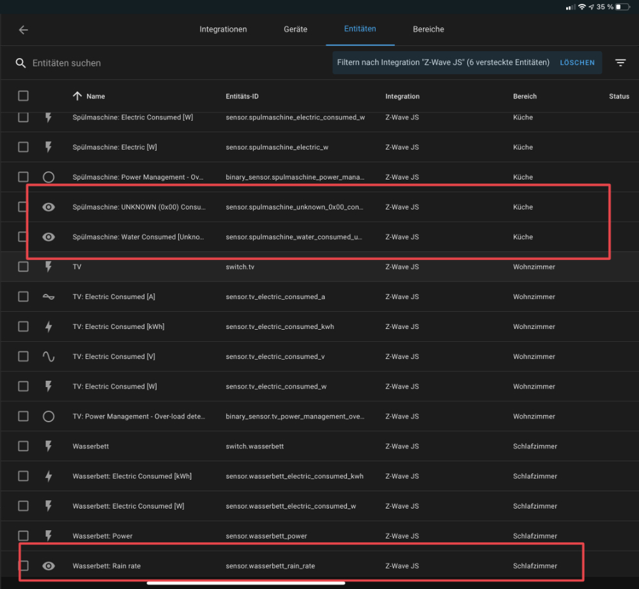This screenshot has width=639, height=589.
Task: Click icon for Wasserbett: Electric Consumed [kWh]
Action: coord(49,477)
